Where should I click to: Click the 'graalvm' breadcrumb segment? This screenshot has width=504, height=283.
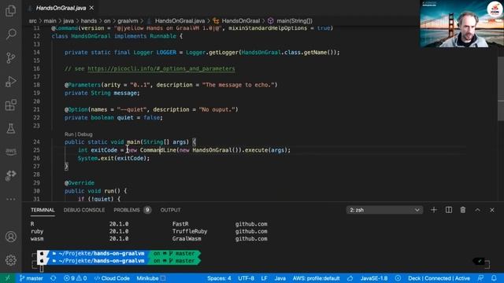pos(128,21)
